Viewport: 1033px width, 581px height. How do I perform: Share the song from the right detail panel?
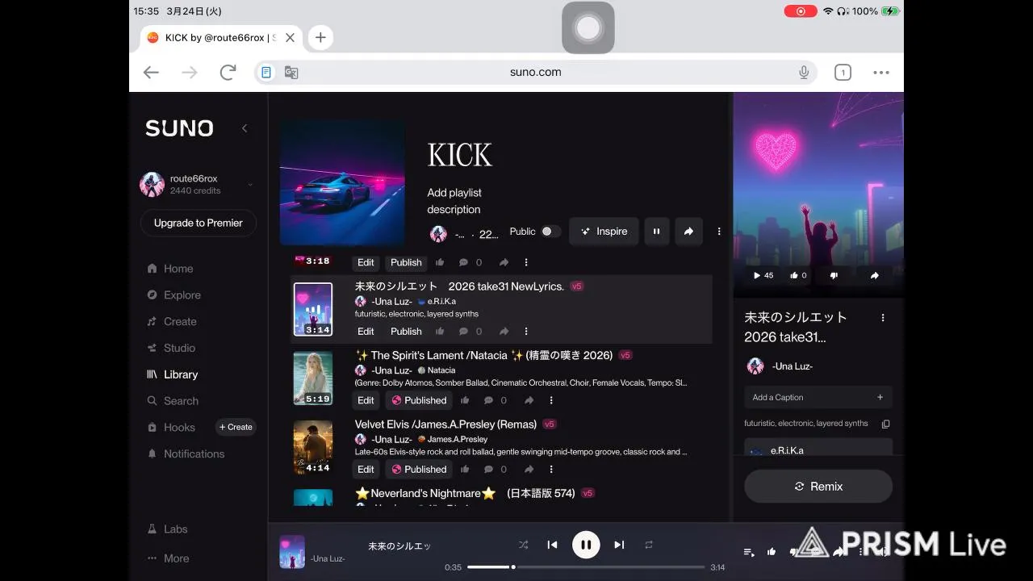[x=874, y=275]
